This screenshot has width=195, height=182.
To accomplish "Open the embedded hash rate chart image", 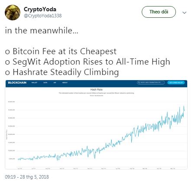I will [x=96, y=124].
